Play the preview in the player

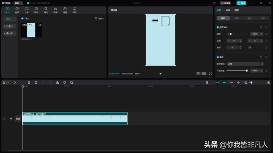160,74
